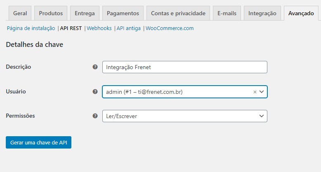Expand the Usuário dropdown arrow
The image size is (321, 172).
coord(262,92)
